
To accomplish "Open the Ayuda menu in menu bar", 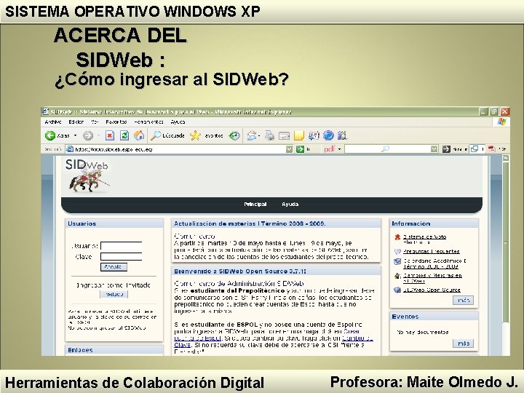I will pyautogui.click(x=178, y=122).
